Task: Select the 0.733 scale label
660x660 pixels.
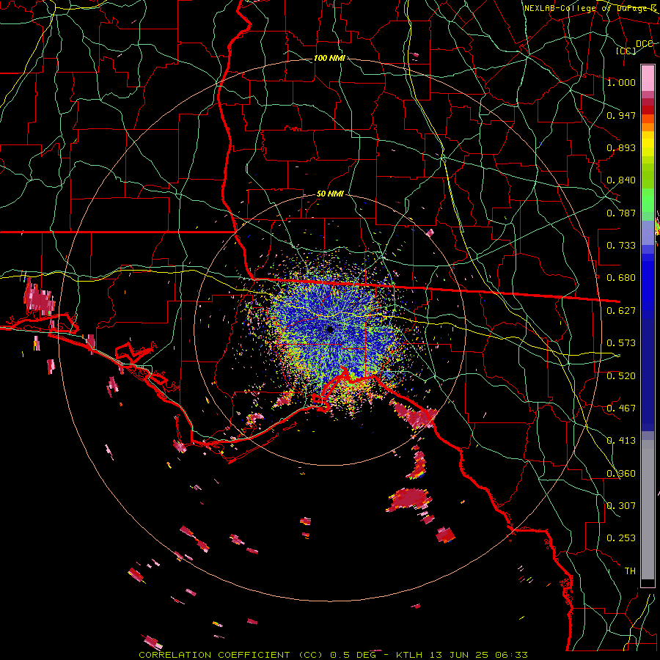Action: (x=621, y=245)
